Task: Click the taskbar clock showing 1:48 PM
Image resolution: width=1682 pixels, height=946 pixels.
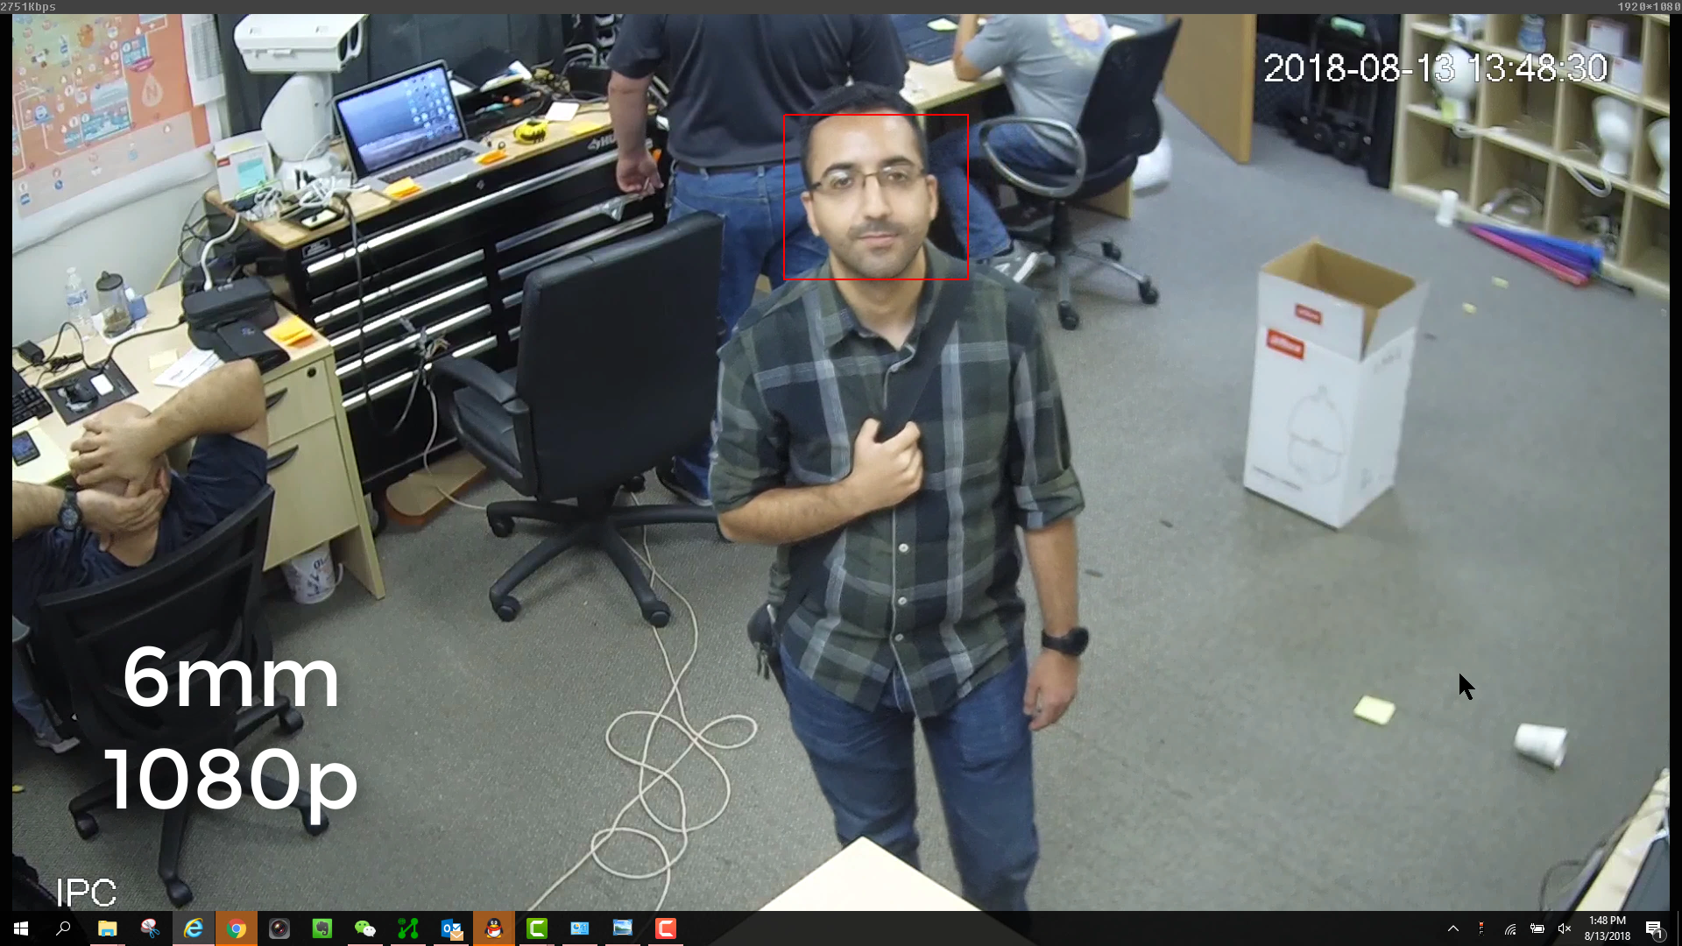Action: [1607, 928]
